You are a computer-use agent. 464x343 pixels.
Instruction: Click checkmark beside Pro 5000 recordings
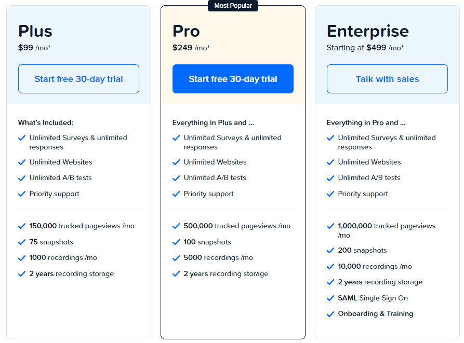[176, 258]
